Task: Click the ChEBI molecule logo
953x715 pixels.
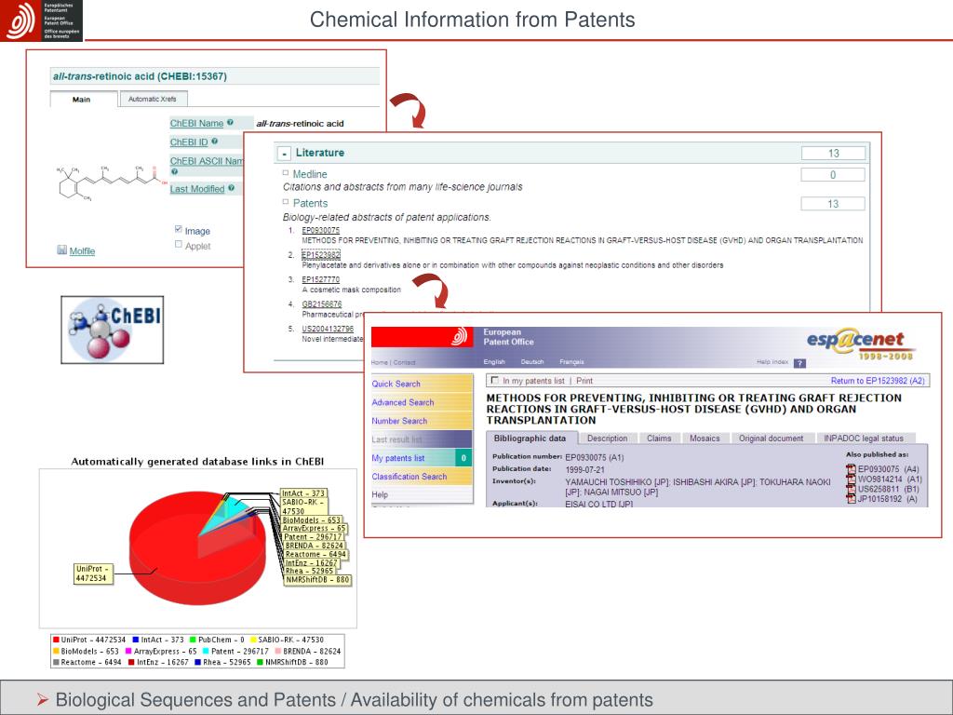Action: (113, 331)
